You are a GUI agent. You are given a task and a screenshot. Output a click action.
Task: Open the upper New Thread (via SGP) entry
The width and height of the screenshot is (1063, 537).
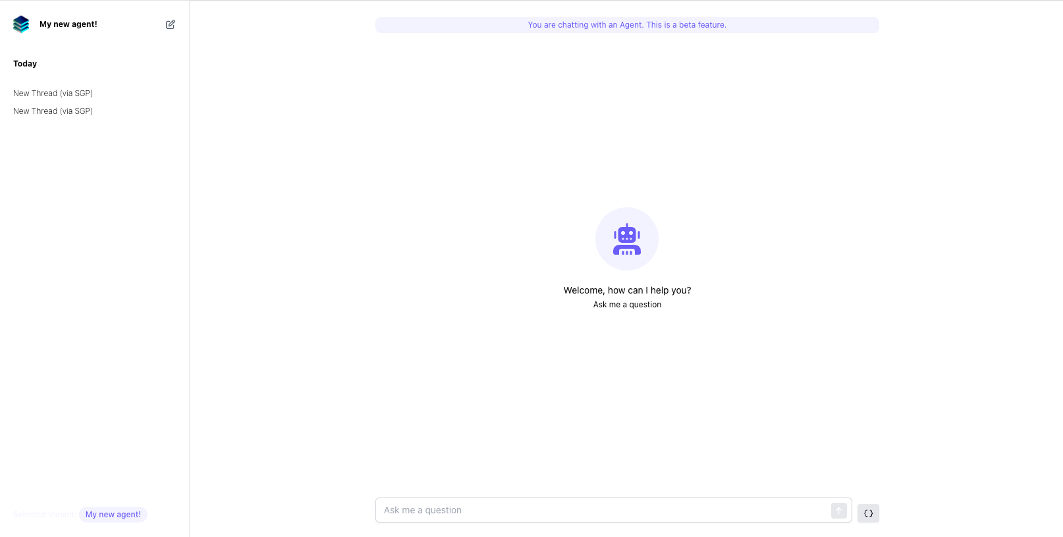coord(53,93)
